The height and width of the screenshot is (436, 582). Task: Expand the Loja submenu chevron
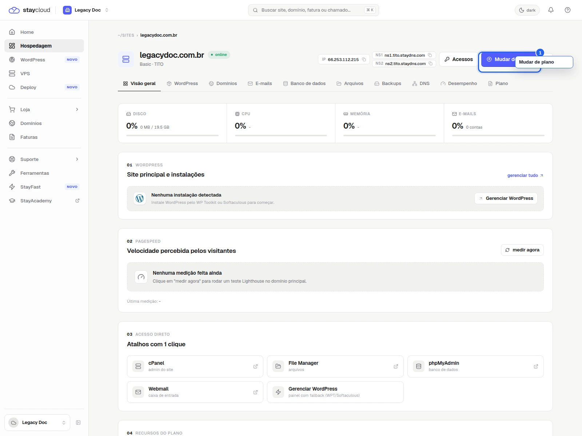(77, 109)
